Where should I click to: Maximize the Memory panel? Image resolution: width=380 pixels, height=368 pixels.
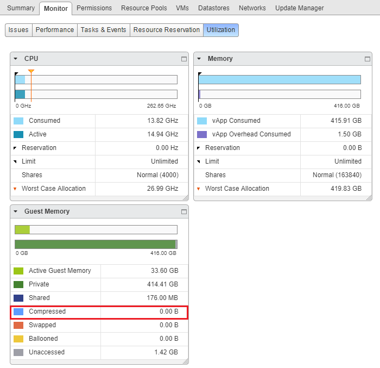point(368,59)
